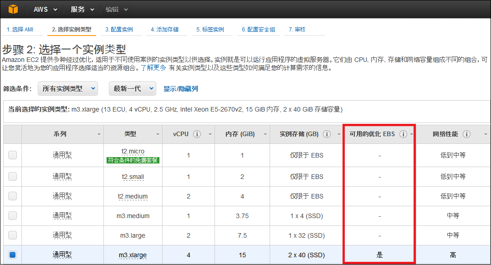Click the t2.small type link
The height and width of the screenshot is (265, 491).
133,177
